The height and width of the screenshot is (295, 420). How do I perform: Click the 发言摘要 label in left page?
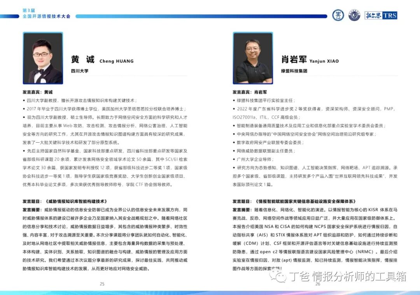click(32, 210)
